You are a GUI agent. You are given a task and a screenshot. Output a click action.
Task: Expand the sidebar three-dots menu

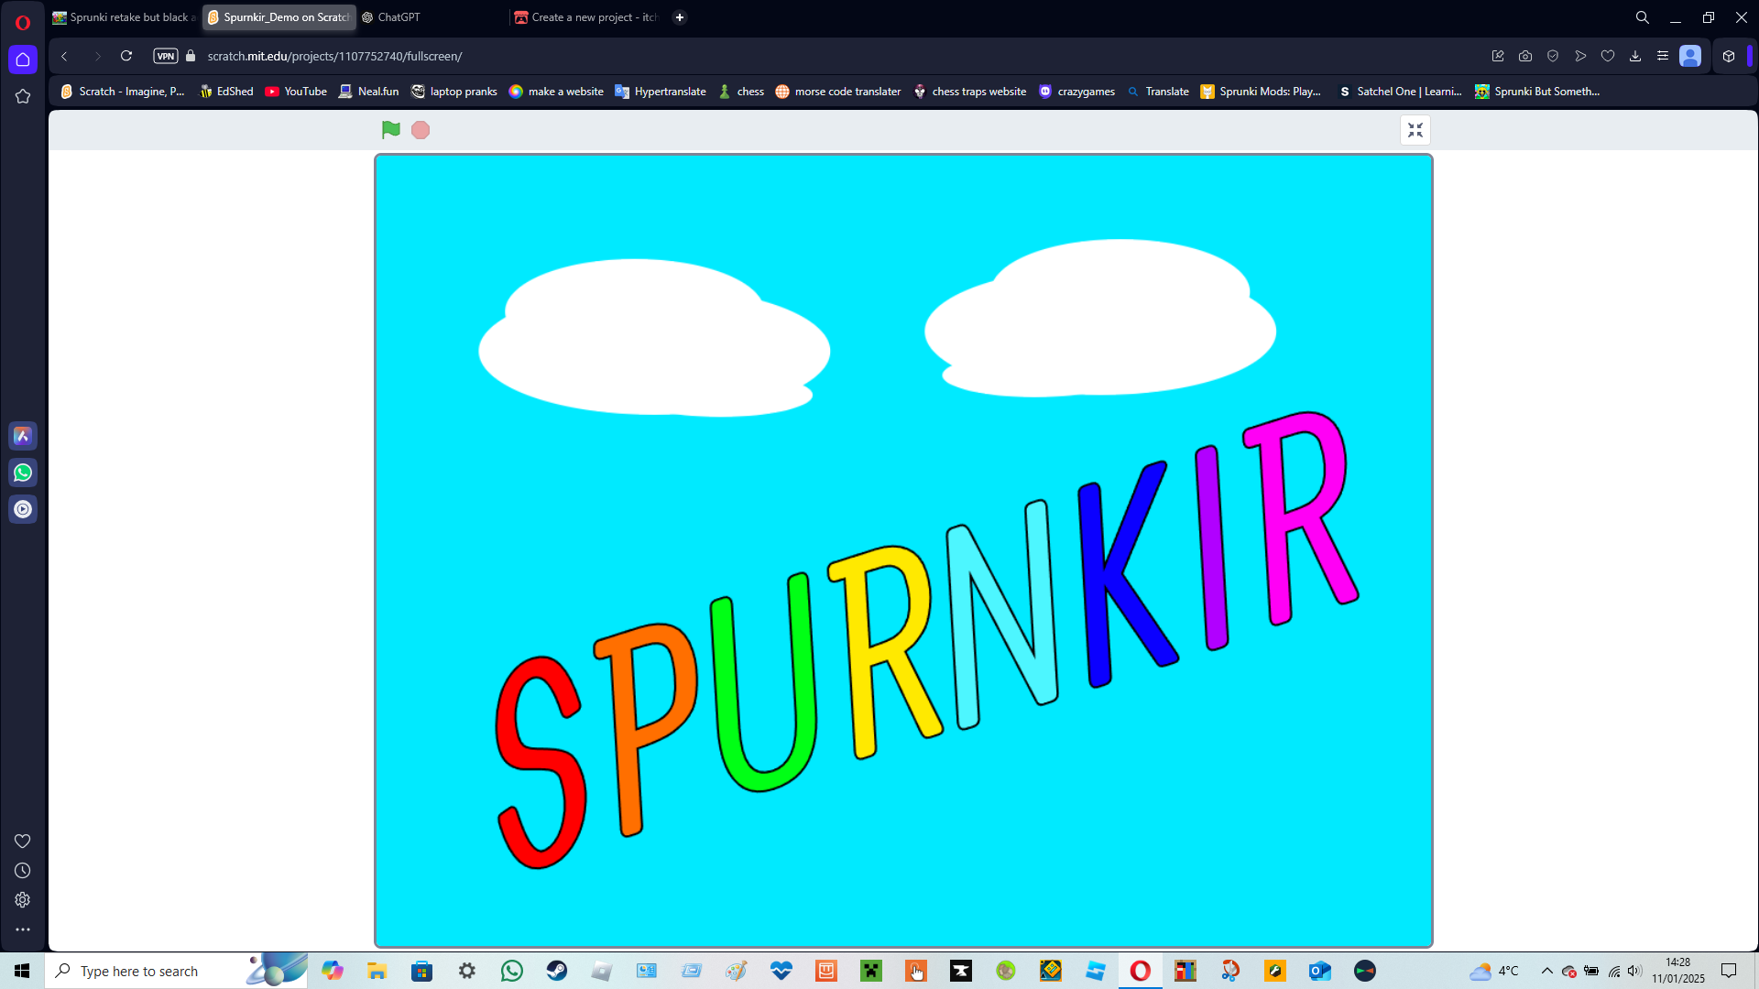tap(23, 929)
